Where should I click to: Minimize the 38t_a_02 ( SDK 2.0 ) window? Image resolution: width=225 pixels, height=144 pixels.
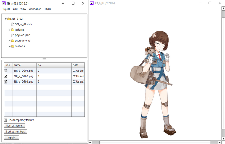(63, 3)
